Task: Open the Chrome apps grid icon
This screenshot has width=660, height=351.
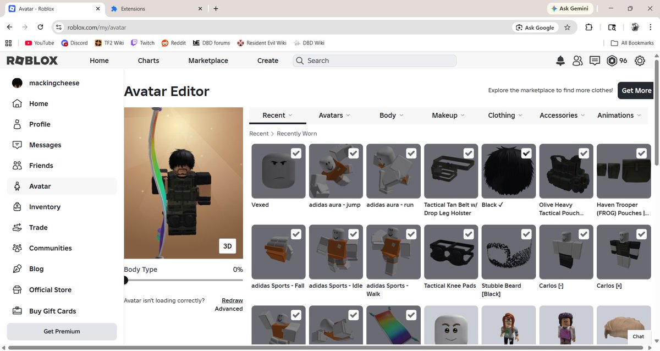Action: coord(8,43)
